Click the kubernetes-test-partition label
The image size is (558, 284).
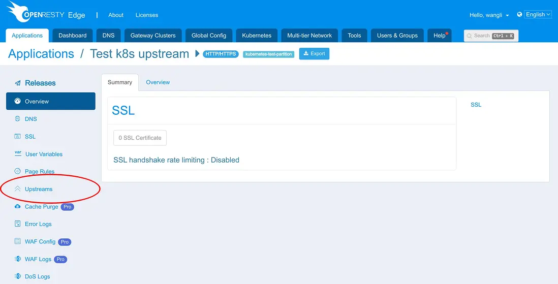(x=269, y=54)
